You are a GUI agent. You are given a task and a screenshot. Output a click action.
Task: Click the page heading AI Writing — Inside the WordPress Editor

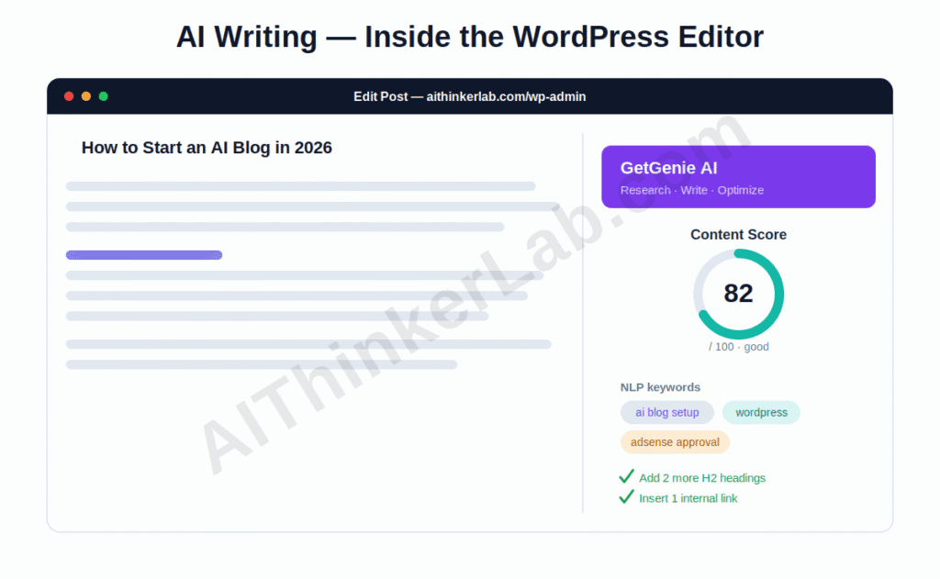(x=470, y=37)
